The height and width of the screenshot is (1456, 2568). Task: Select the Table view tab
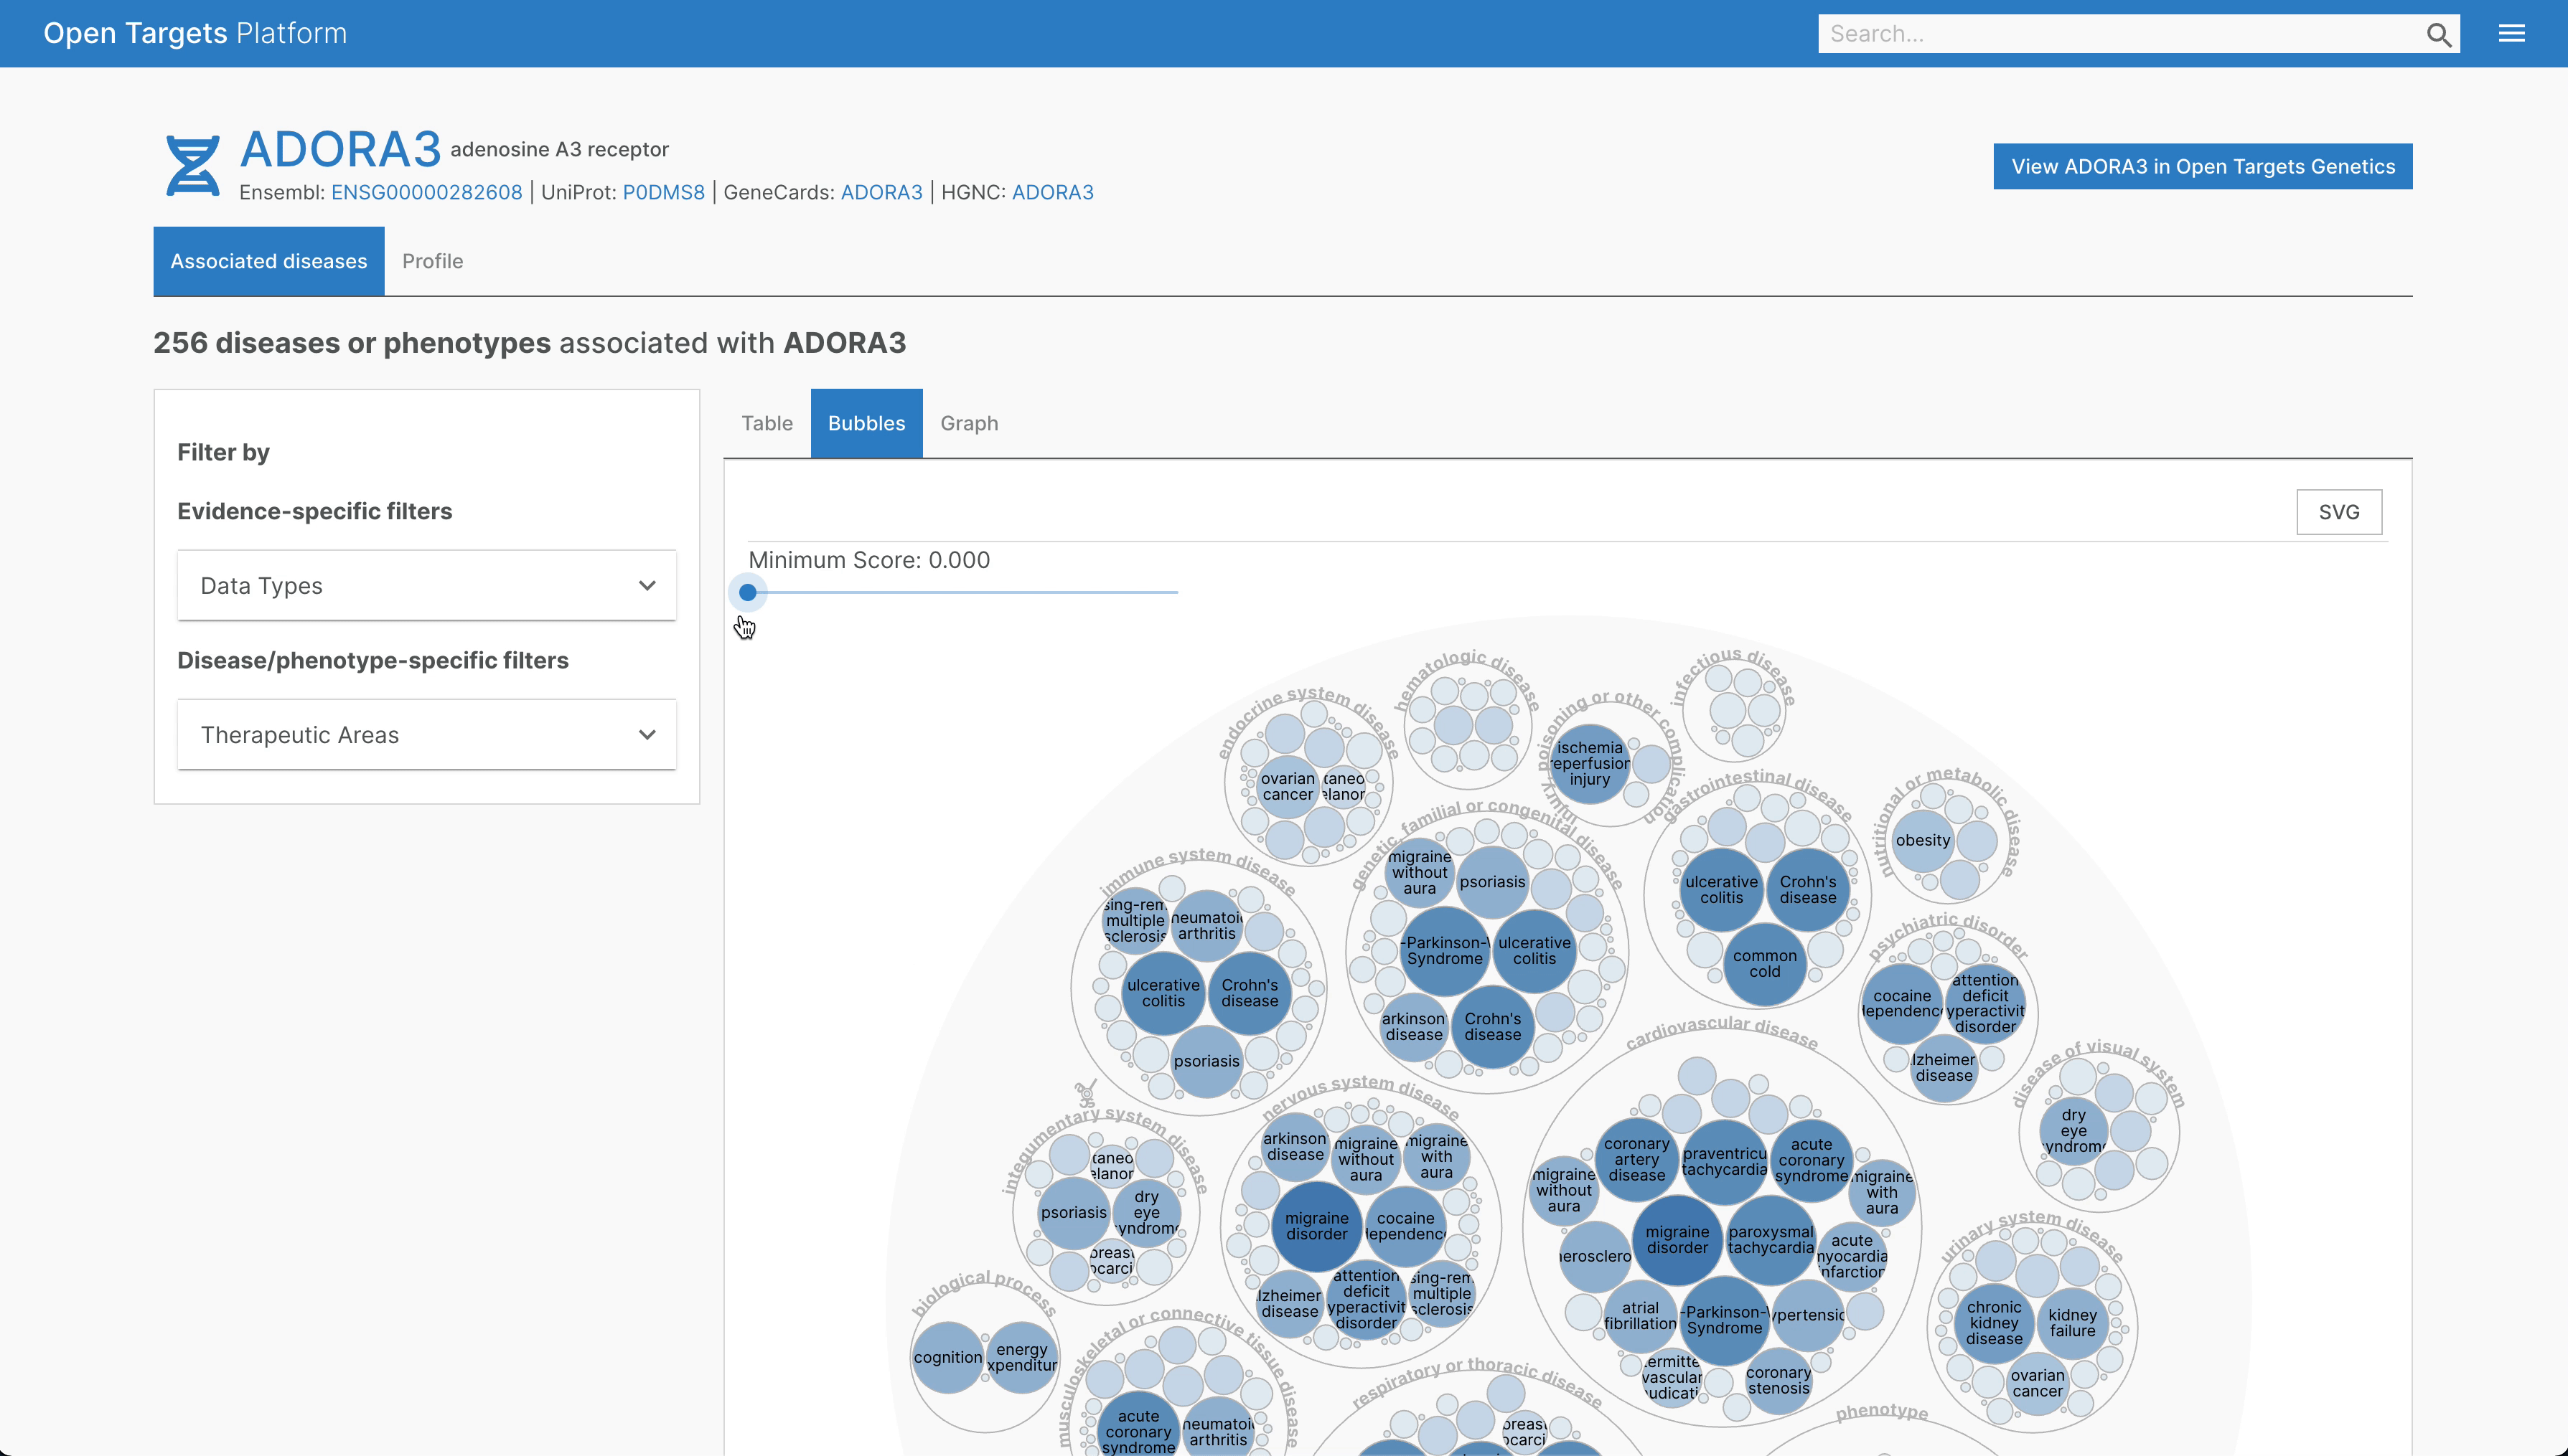coord(767,423)
